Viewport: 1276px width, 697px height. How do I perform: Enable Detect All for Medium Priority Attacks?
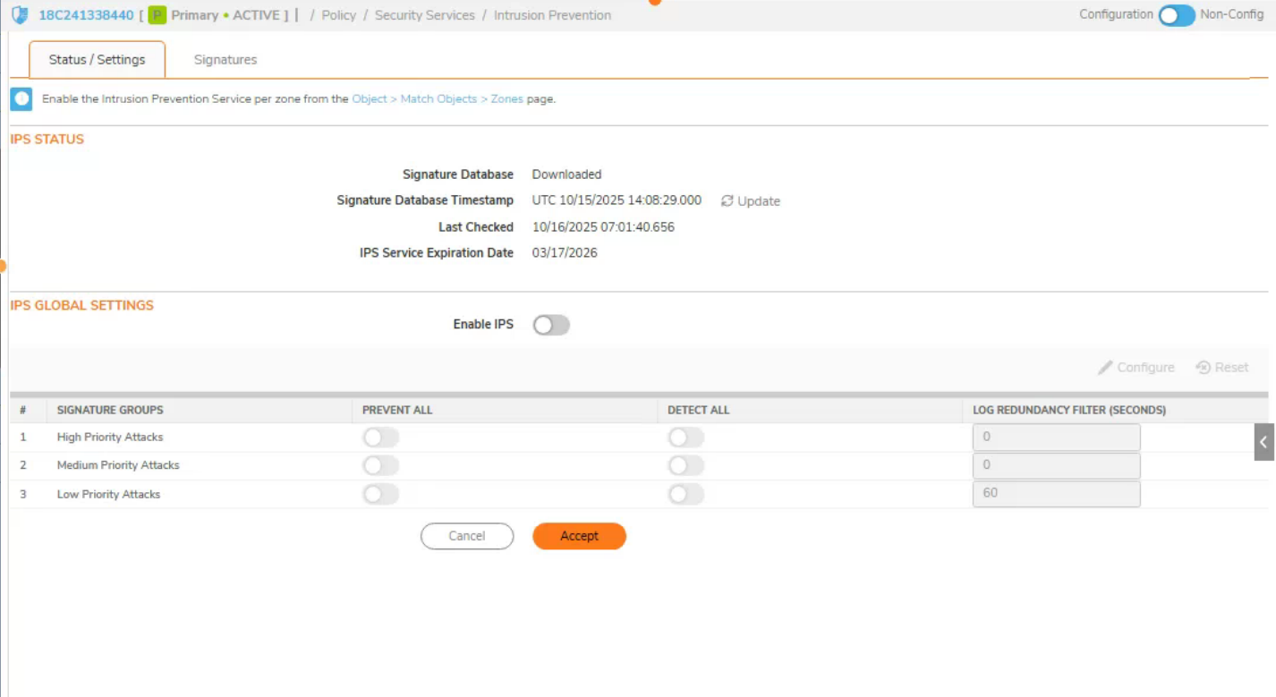685,466
